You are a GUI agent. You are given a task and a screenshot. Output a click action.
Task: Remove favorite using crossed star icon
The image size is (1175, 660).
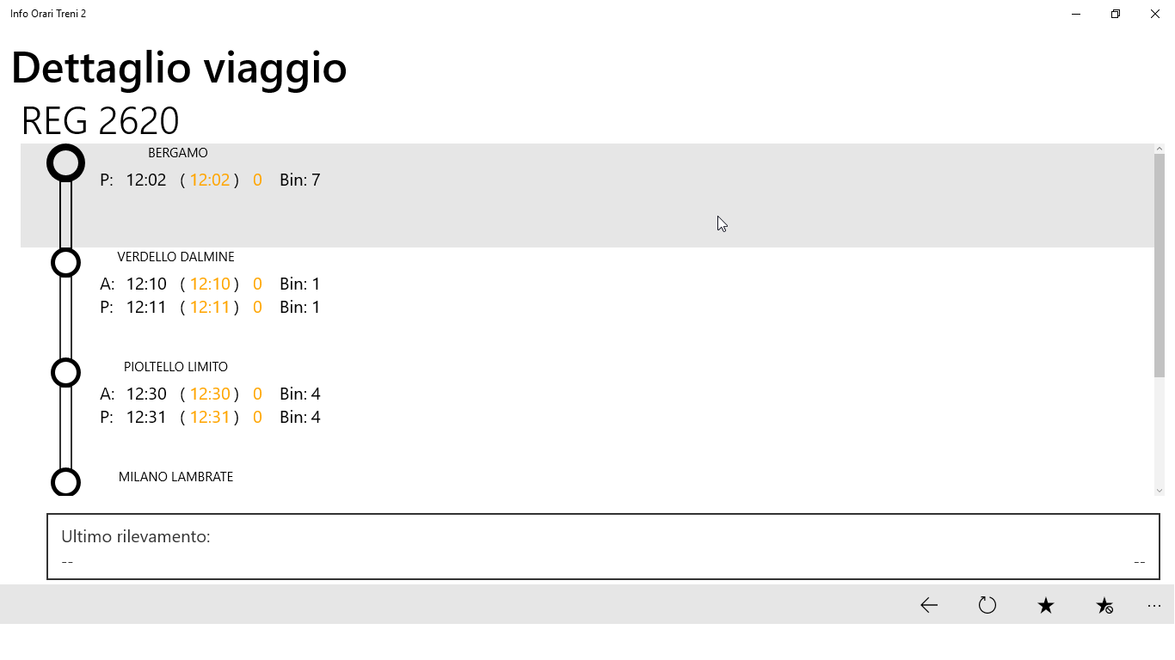[x=1104, y=606]
